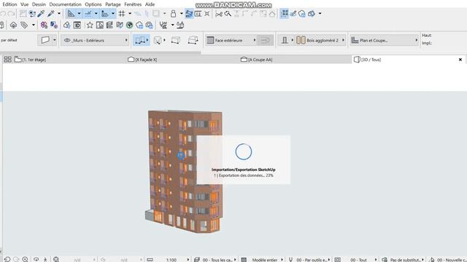Click the building layers icon

tap(109, 25)
